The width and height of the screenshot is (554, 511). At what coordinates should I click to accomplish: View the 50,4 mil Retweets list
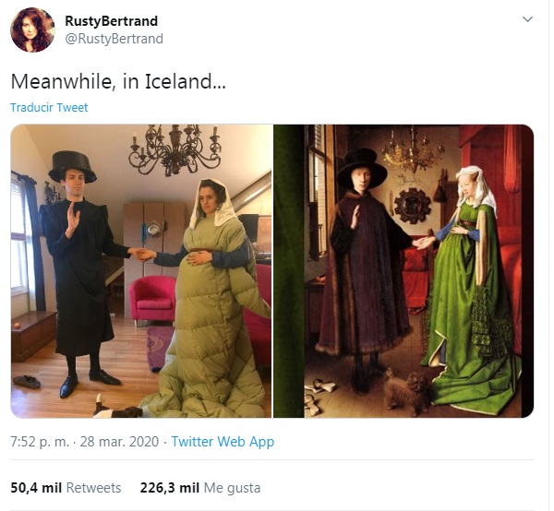point(66,488)
